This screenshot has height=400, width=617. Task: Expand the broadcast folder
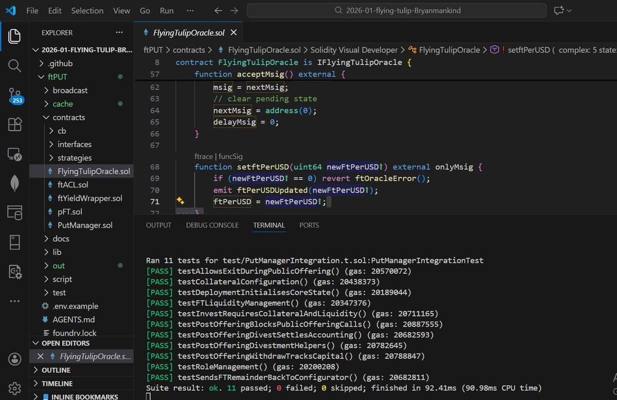(81, 90)
